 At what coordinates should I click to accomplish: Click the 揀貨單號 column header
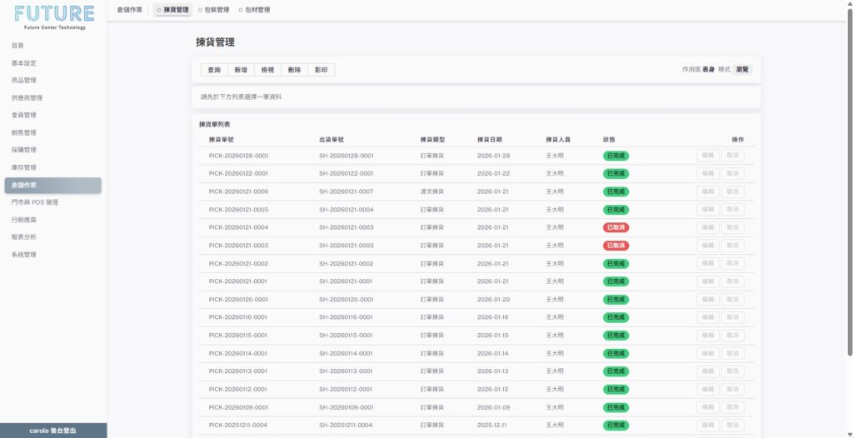click(221, 140)
